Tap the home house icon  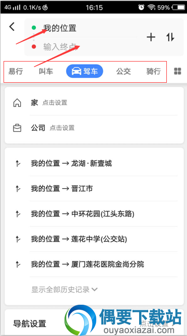17,103
